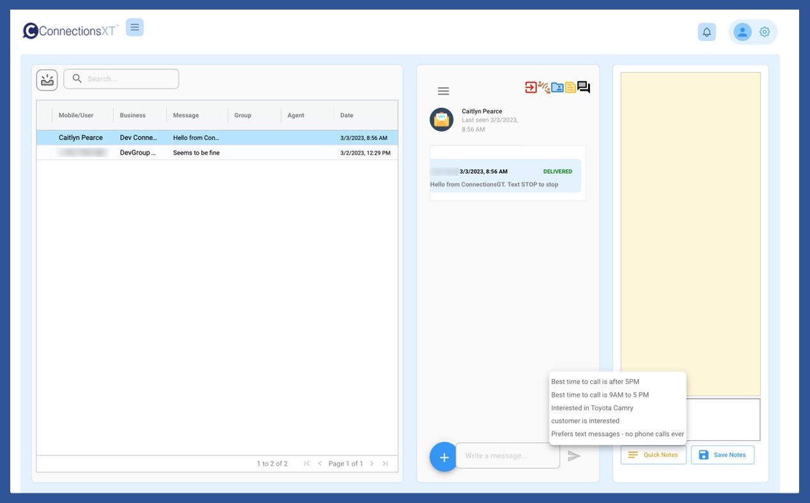Click the red arrow-in-box icon

[x=531, y=88]
